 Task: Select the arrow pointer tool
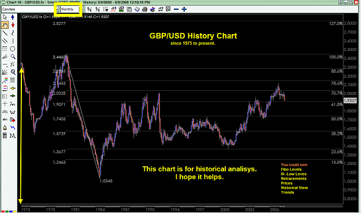tap(5, 17)
